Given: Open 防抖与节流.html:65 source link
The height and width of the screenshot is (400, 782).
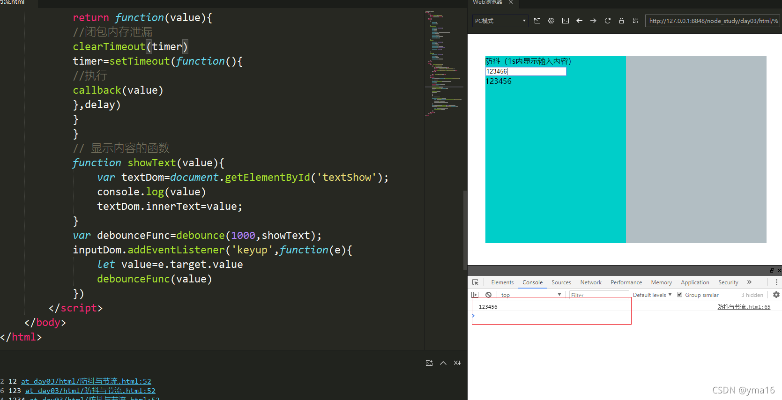Looking at the screenshot, I should point(744,307).
